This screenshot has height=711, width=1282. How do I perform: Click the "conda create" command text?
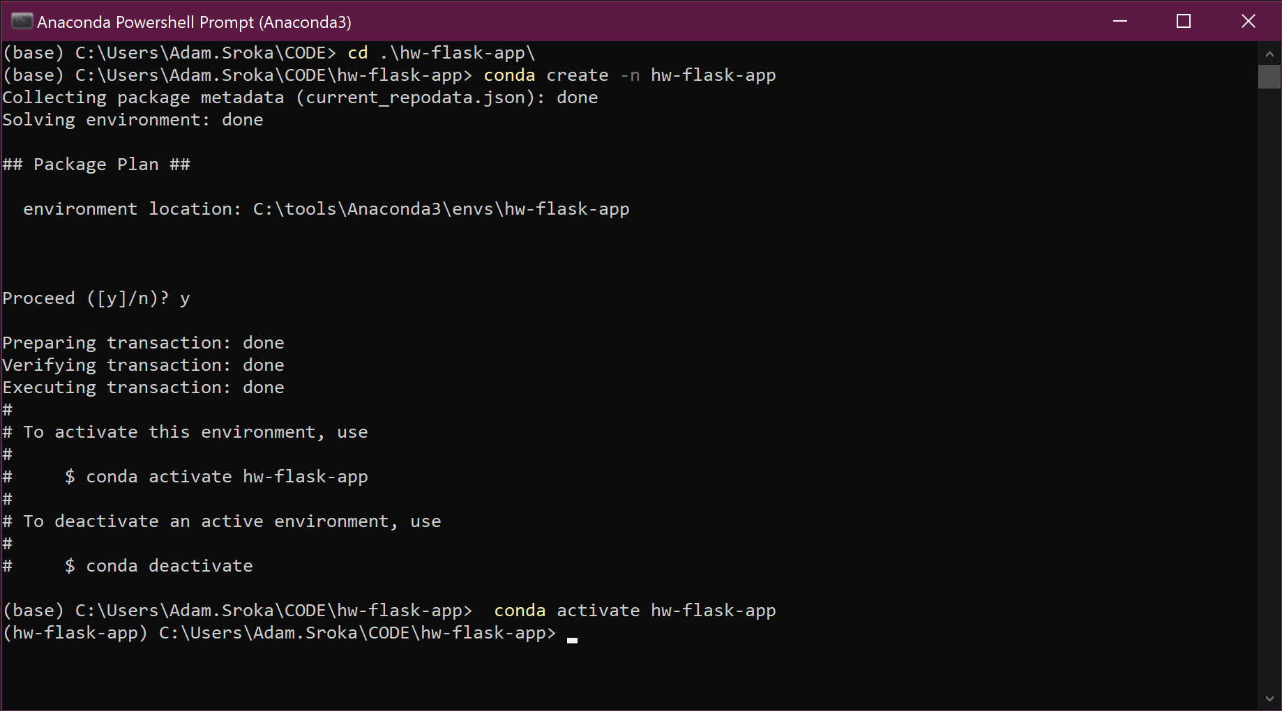pos(545,75)
